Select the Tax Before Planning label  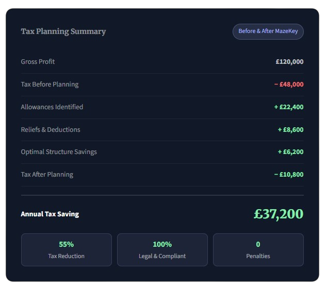tap(50, 84)
